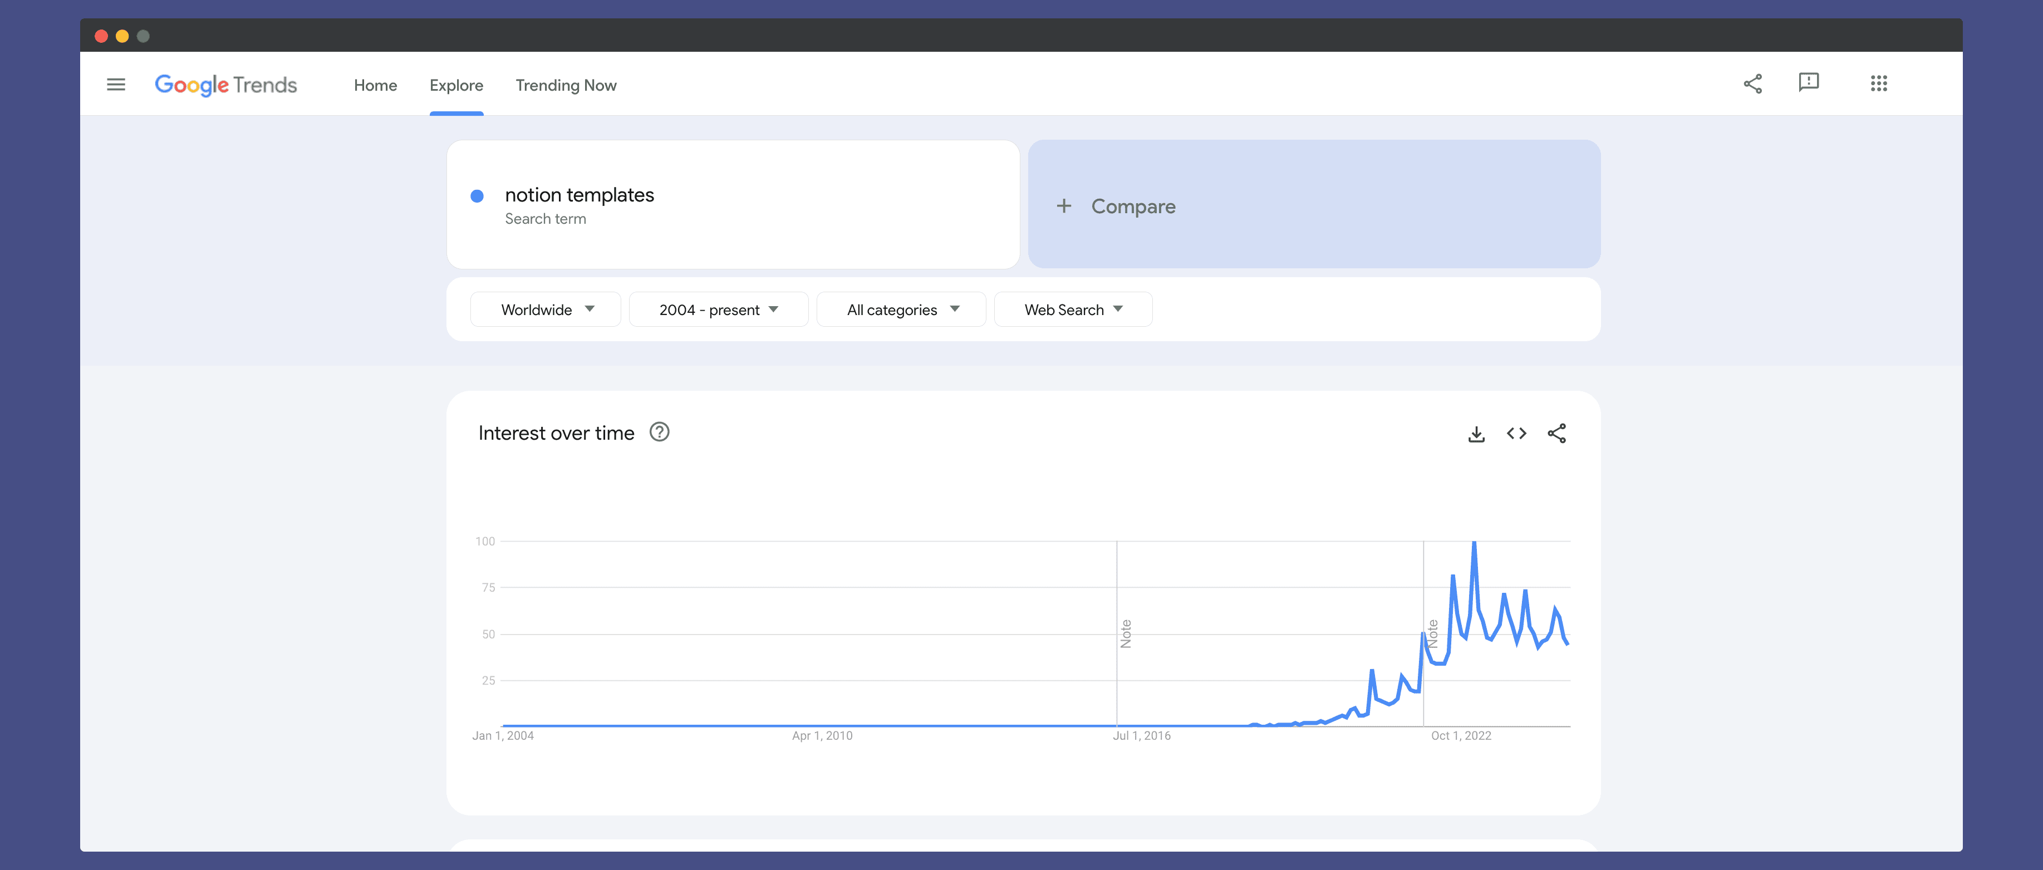
Task: Click the embed code icon
Action: tap(1514, 432)
